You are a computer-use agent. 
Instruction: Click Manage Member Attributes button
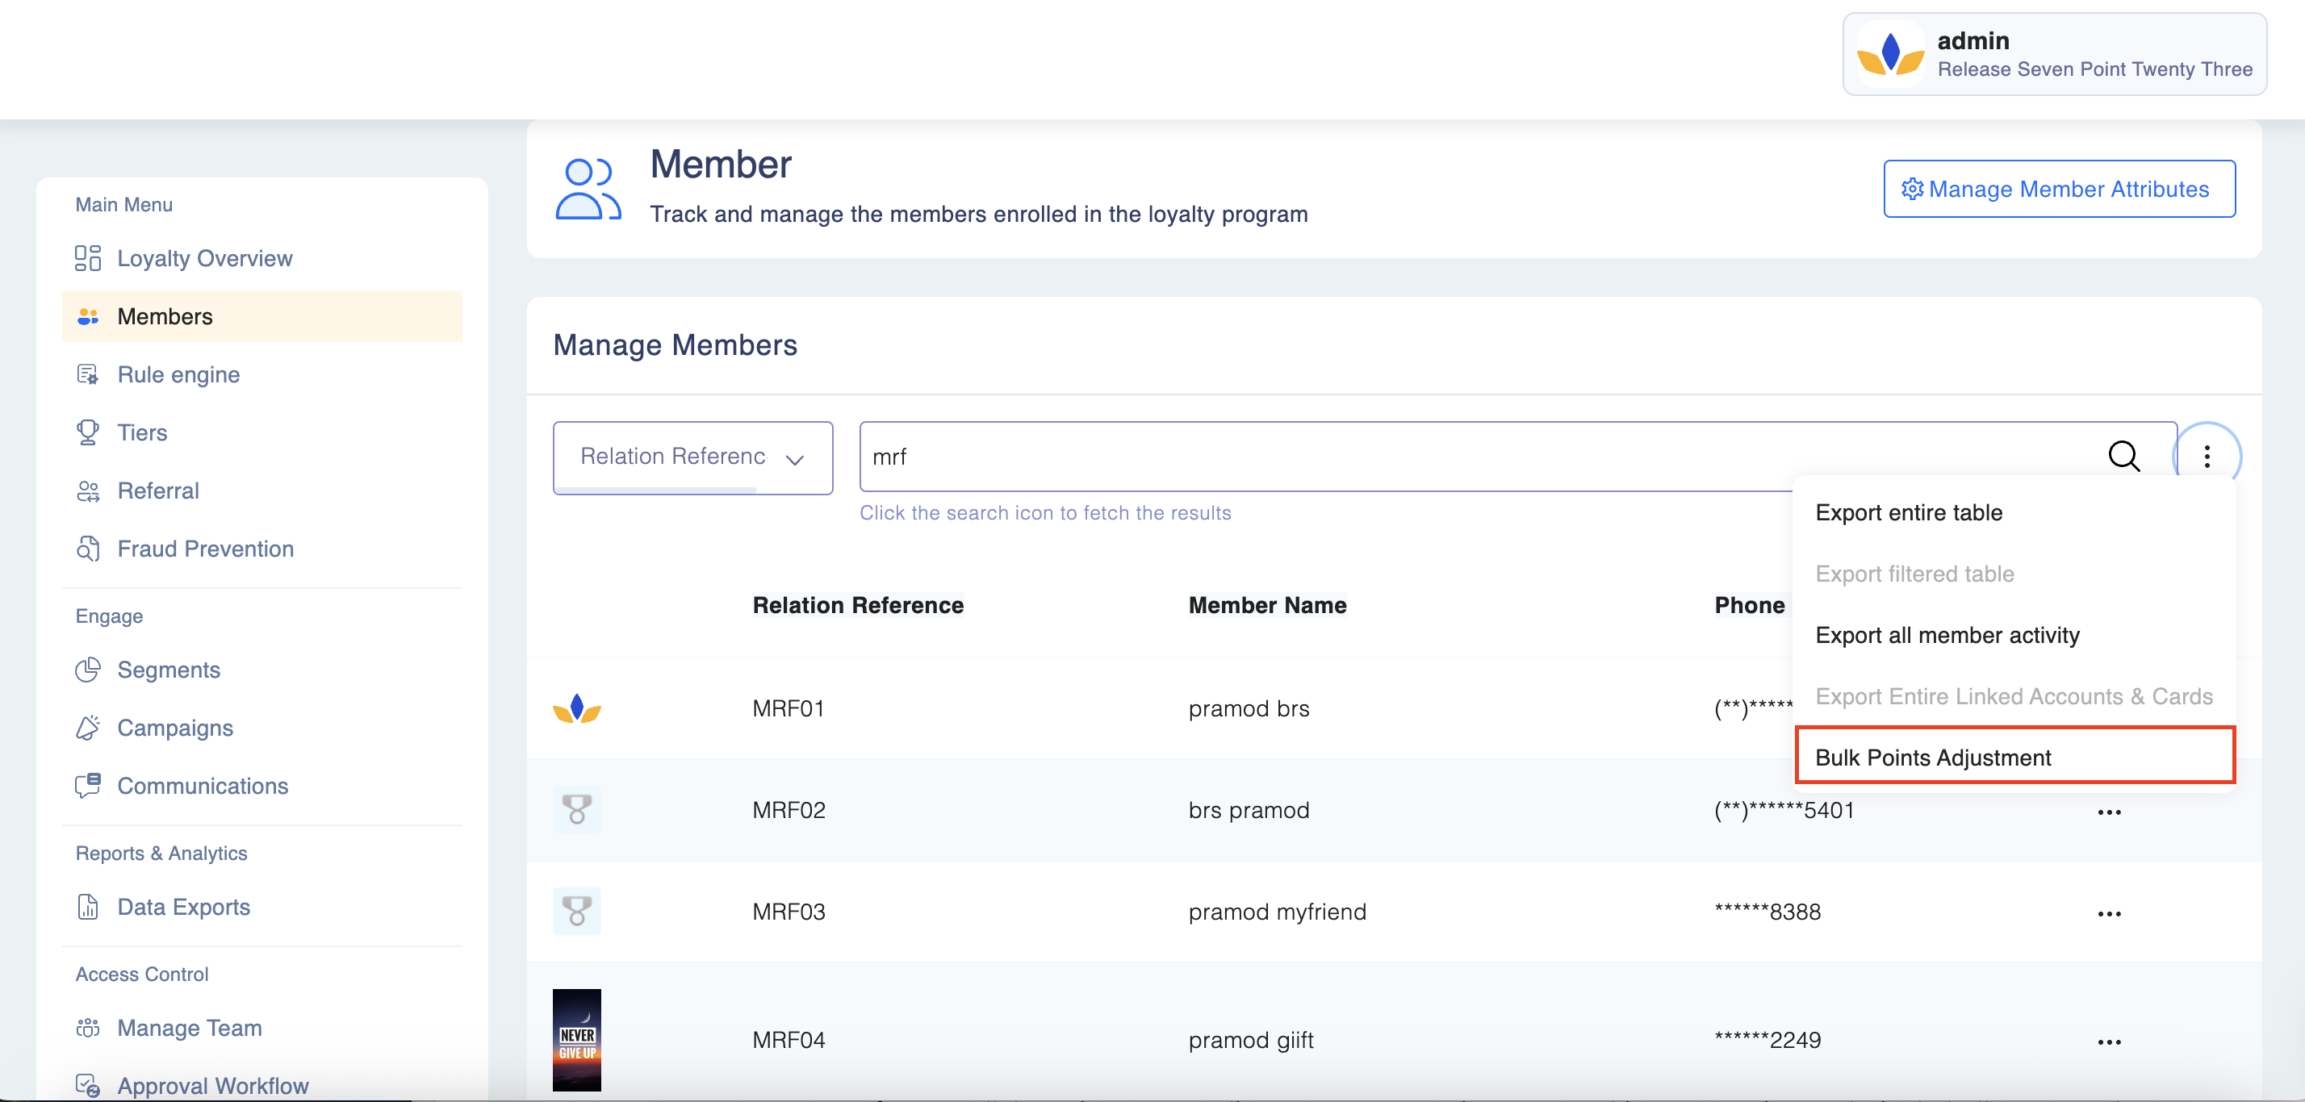pyautogui.click(x=2058, y=189)
